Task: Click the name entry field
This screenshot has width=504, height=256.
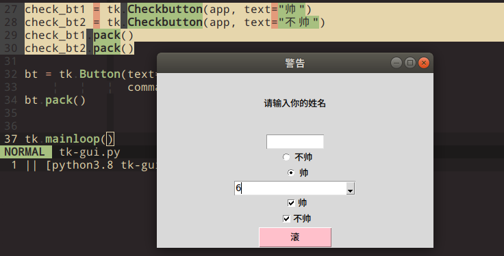Action: tap(294, 141)
